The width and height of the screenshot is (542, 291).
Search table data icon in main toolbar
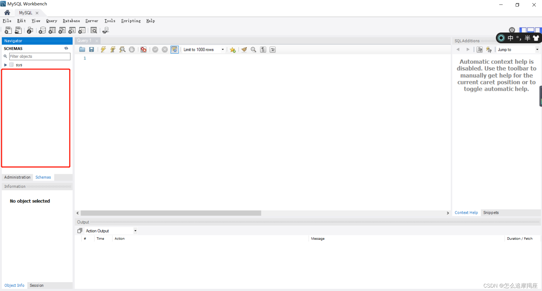94,30
